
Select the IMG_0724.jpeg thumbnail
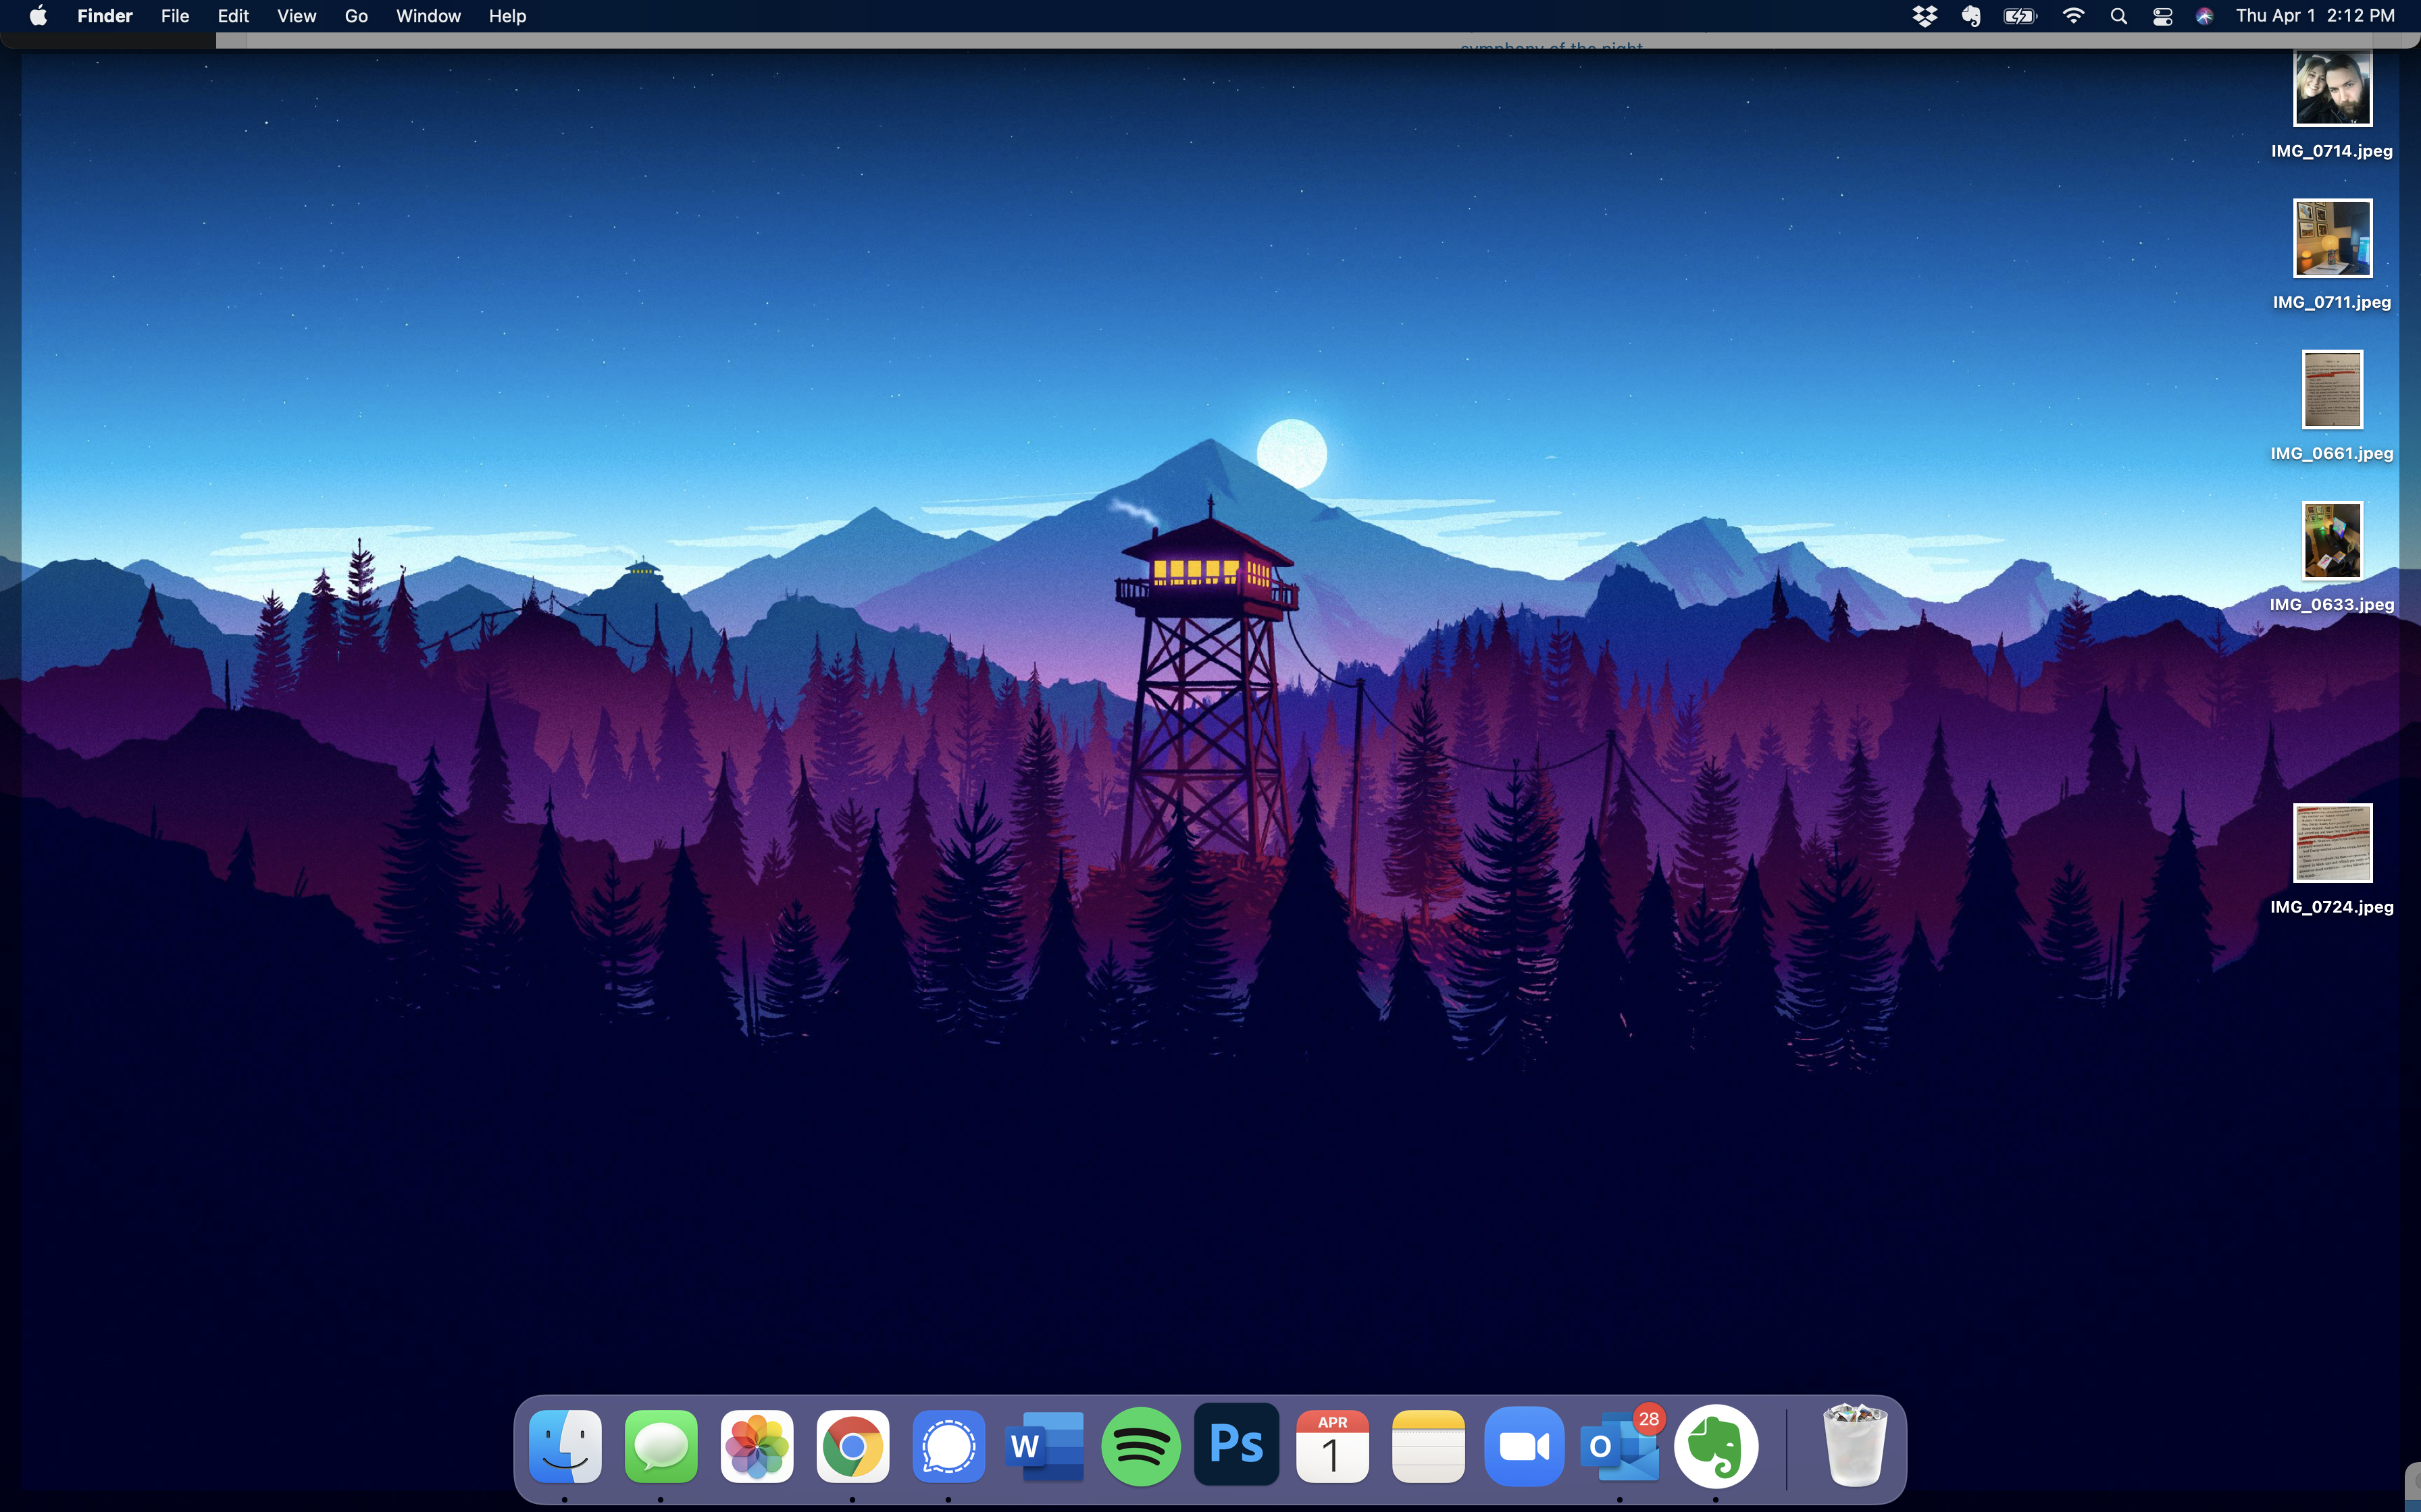[2332, 843]
